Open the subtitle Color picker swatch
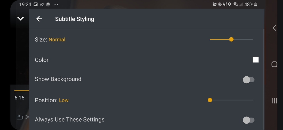283x130 pixels. 256,60
